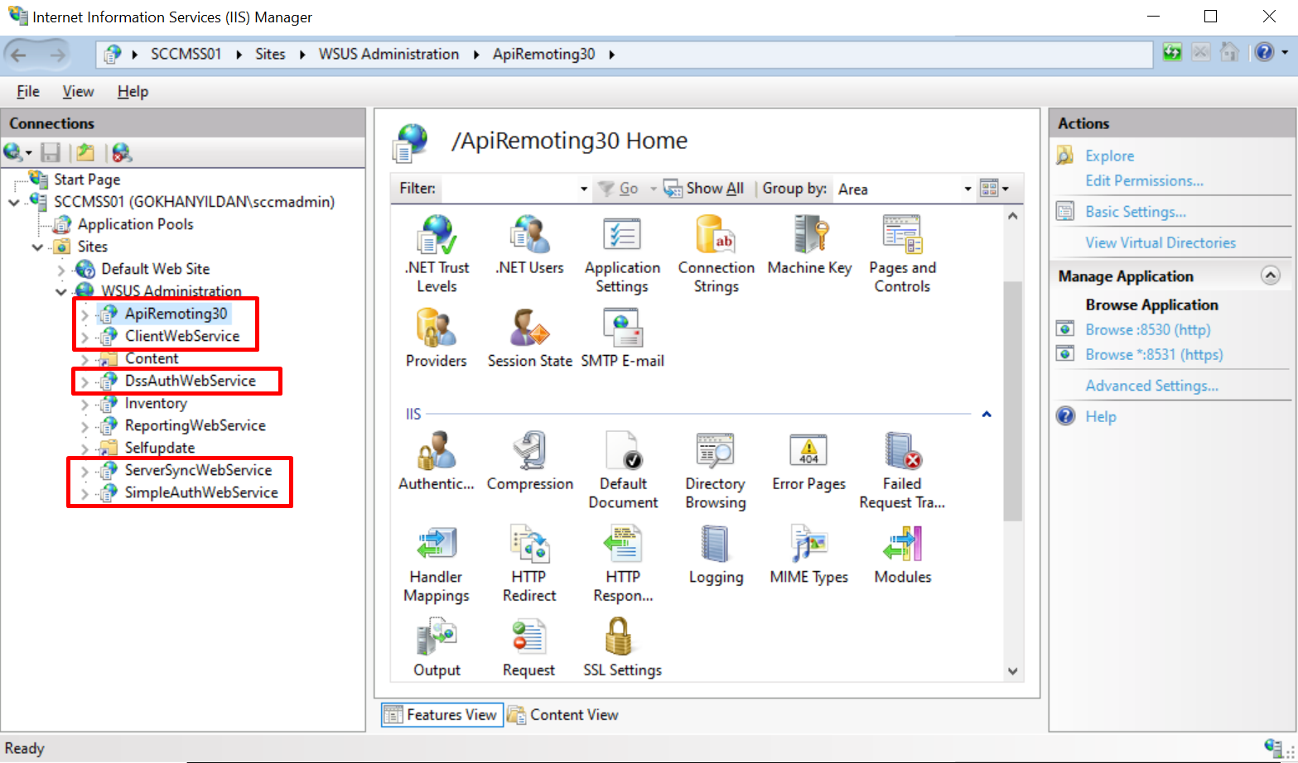Select SimpleAuthWebService in tree
This screenshot has height=763, width=1298.
[x=201, y=492]
